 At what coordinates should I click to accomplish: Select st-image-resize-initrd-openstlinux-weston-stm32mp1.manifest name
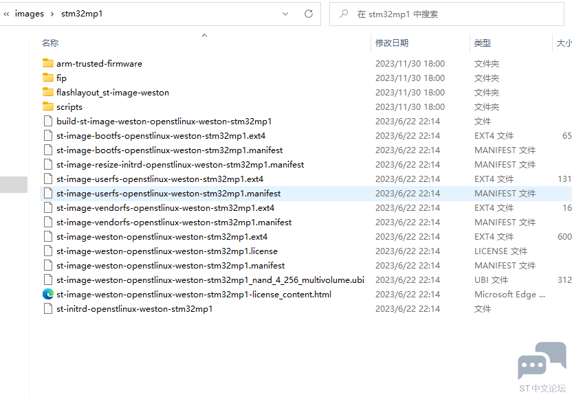[x=180, y=164]
